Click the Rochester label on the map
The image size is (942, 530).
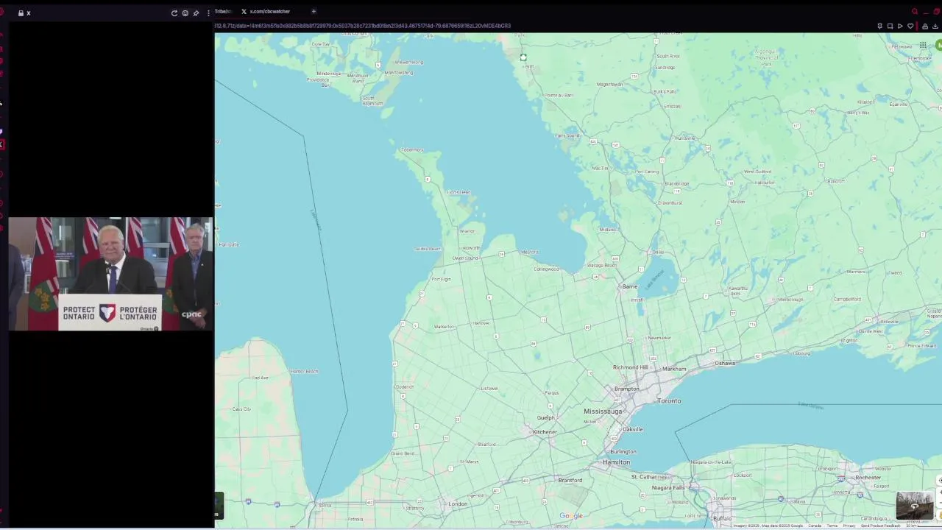pyautogui.click(x=868, y=478)
